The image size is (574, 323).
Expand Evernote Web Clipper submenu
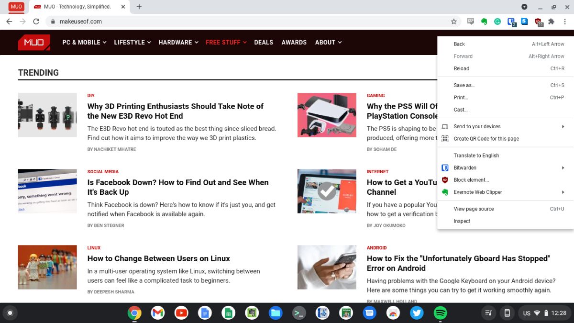tap(506, 192)
